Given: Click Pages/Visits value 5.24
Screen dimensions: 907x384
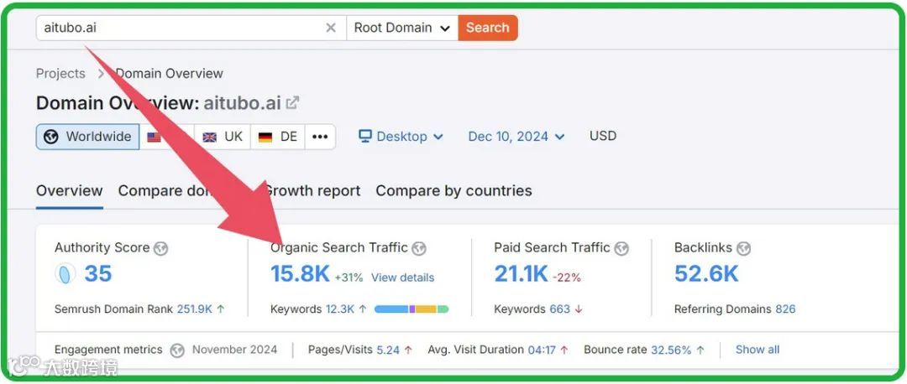Looking at the screenshot, I should click(x=388, y=350).
